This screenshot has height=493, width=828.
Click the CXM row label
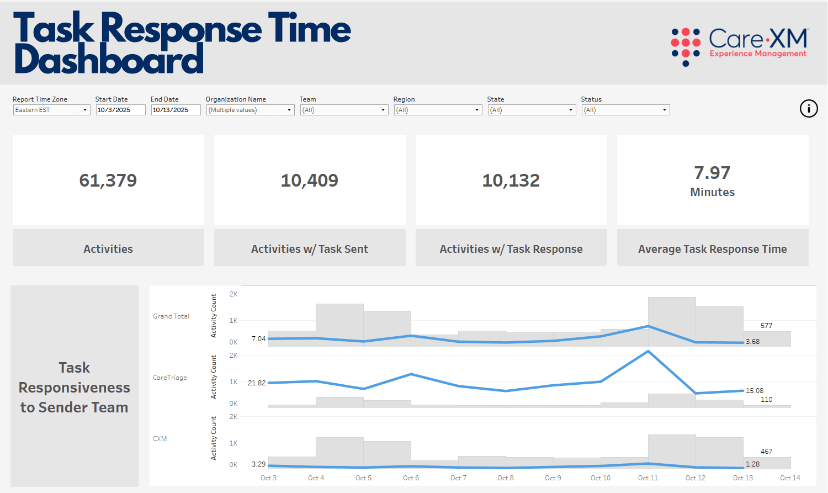pos(160,439)
